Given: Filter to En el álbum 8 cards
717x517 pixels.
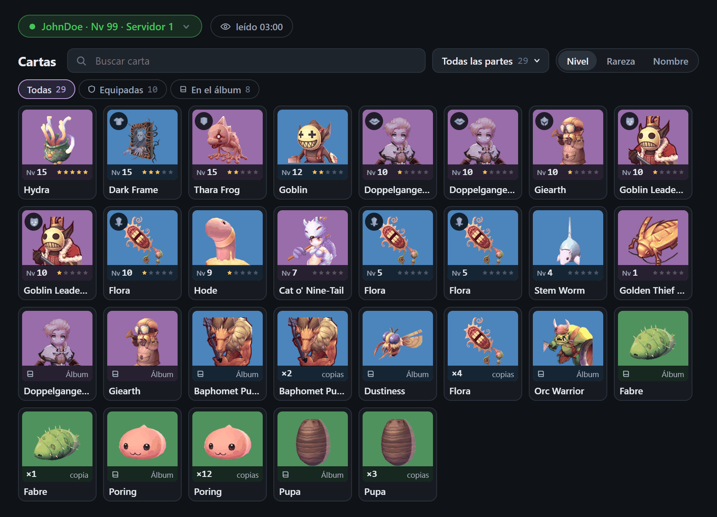Looking at the screenshot, I should [x=214, y=90].
